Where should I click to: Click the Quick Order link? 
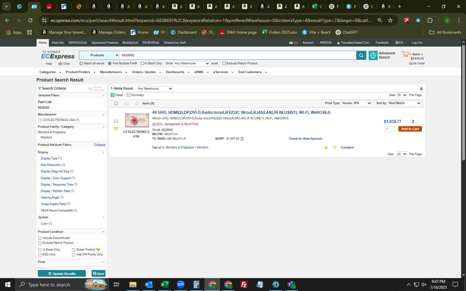coord(417,63)
